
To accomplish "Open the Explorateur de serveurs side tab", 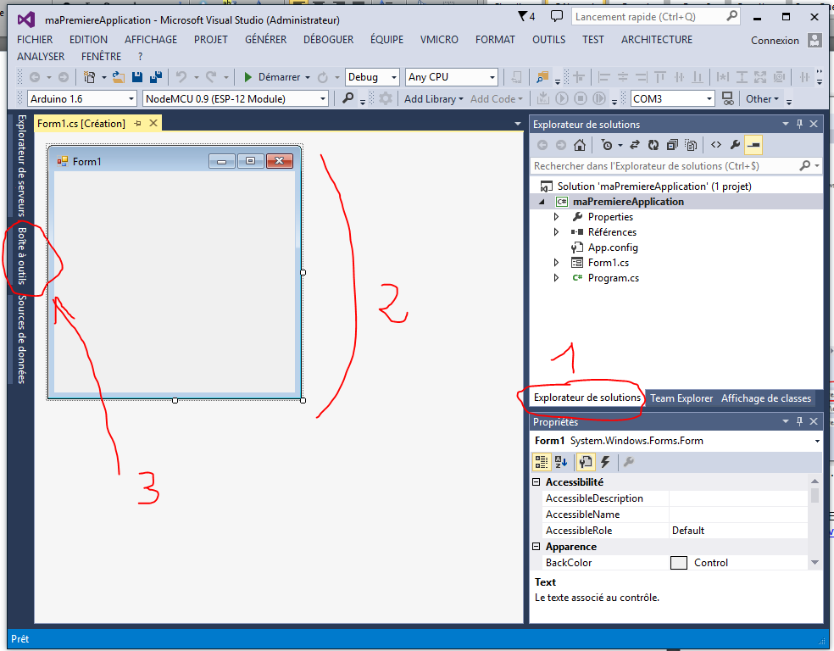I will point(22,165).
